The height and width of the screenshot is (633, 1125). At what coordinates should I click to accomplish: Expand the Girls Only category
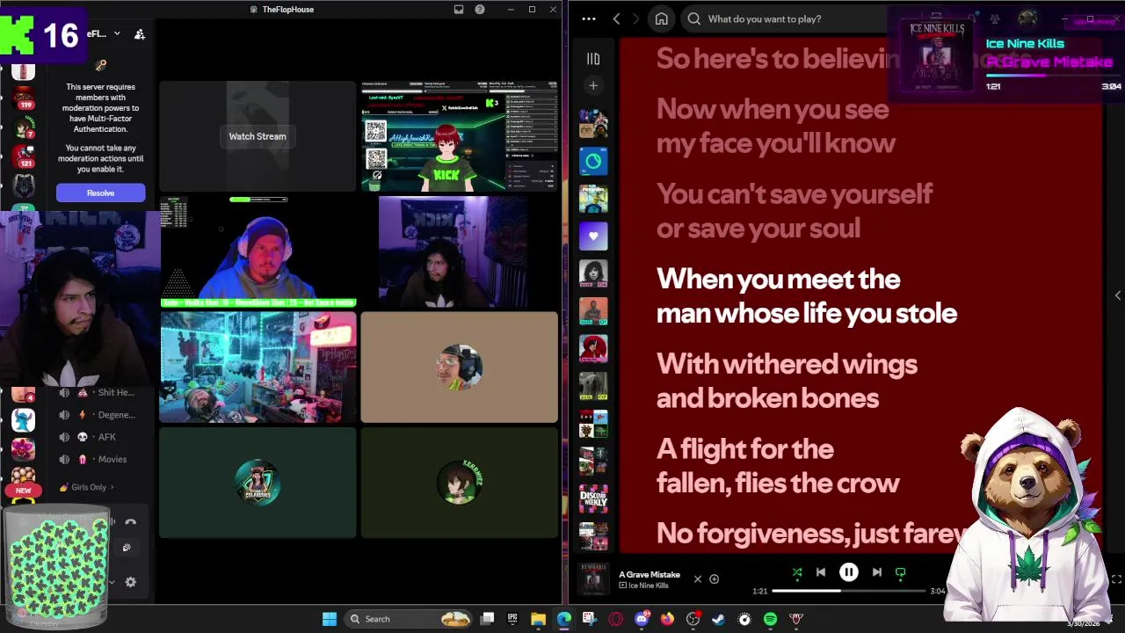pos(86,487)
